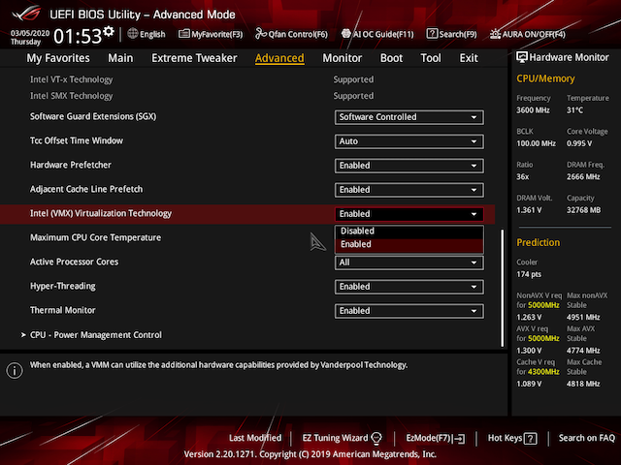Switch to My Favorites tab

pyautogui.click(x=58, y=58)
